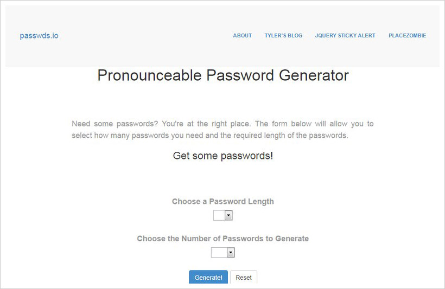Go to the ABOUT page
Image resolution: width=445 pixels, height=289 pixels.
coord(243,35)
